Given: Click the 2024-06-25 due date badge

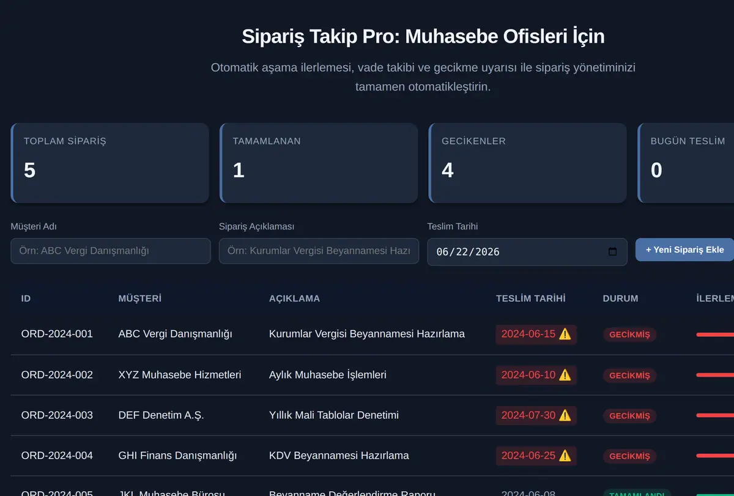Looking at the screenshot, I should (x=536, y=455).
